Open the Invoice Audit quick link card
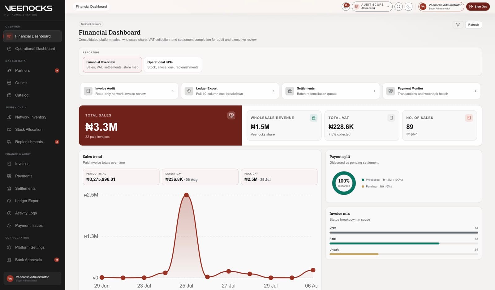Screen dimensions: 495x290 click(x=129, y=91)
